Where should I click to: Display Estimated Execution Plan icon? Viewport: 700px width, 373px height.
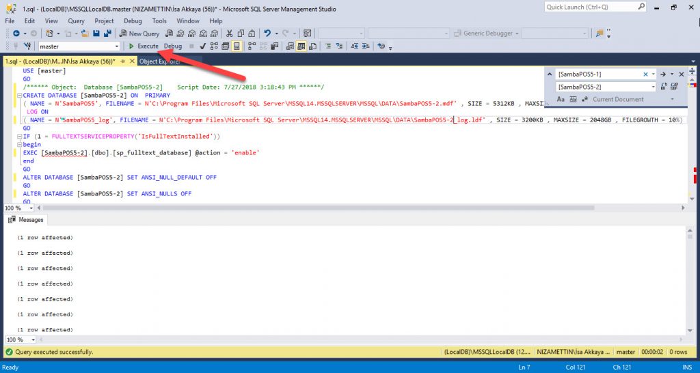click(x=214, y=46)
